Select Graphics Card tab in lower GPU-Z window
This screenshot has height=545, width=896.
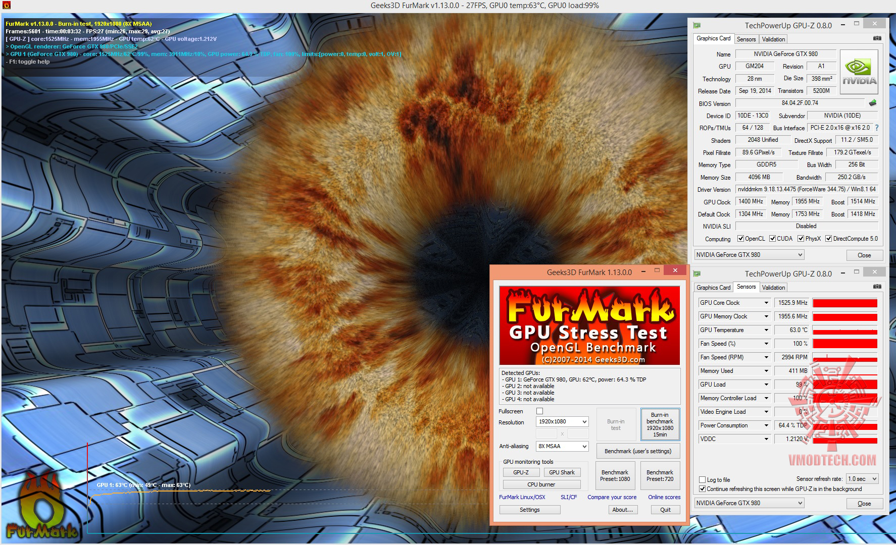(x=713, y=287)
